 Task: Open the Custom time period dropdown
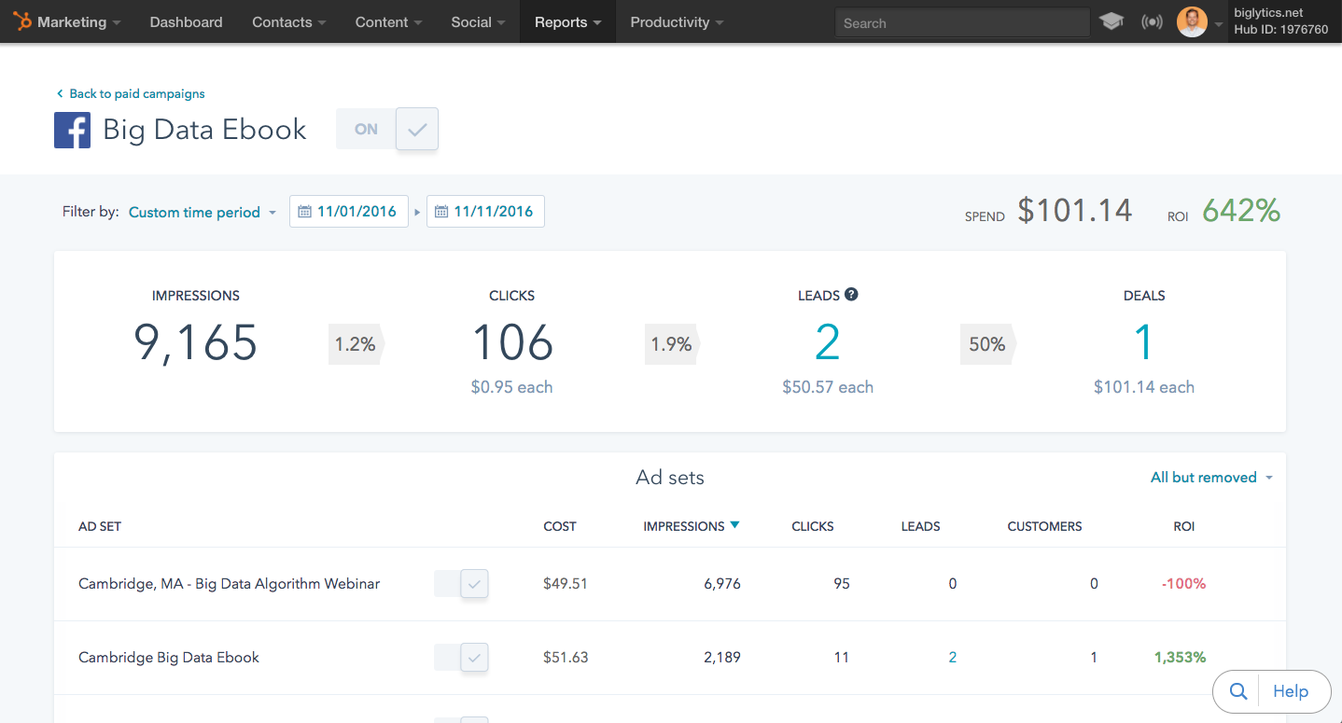click(202, 212)
